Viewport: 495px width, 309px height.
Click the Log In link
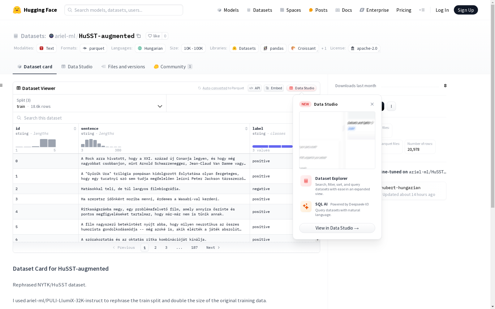click(x=442, y=10)
